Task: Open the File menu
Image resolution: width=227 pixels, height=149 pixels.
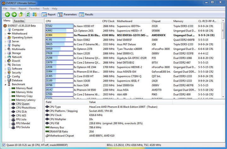Action: coord(5,9)
